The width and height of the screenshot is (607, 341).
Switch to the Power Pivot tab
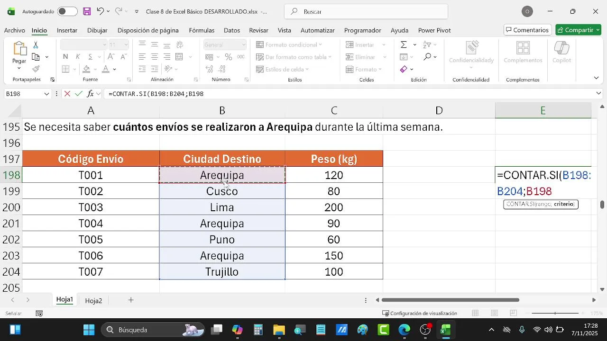coord(434,30)
